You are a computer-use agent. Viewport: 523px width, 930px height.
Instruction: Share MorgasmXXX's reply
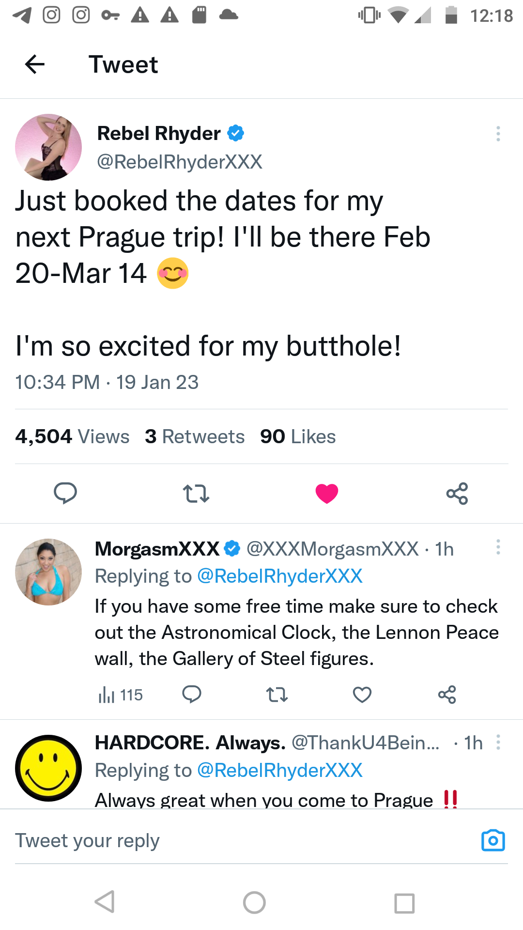tap(447, 695)
